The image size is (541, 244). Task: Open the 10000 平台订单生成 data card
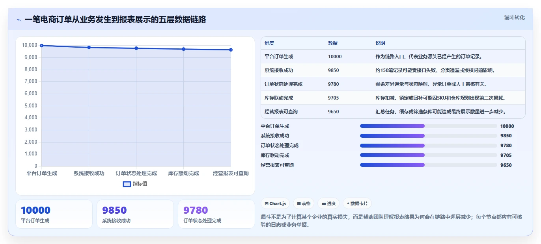(54, 214)
